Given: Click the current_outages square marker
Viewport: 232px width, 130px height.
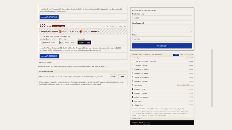Looking at the screenshot, I should [132, 73].
